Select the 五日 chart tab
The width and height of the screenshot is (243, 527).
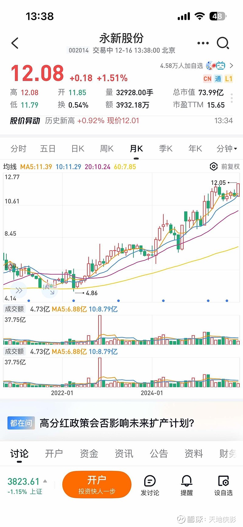[48, 149]
